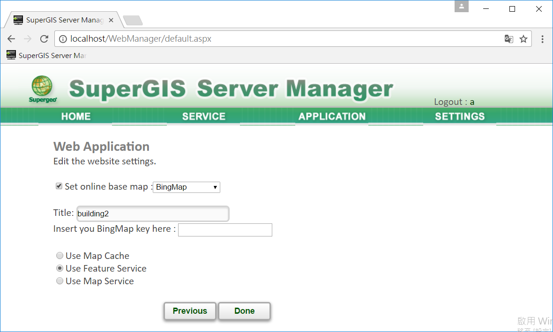This screenshot has width=553, height=332.
Task: Click the site info icon in address bar
Action: 63,39
